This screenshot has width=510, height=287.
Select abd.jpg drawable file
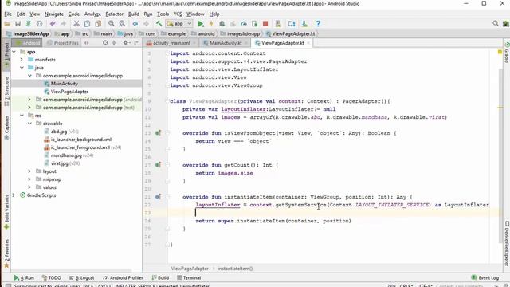59,132
